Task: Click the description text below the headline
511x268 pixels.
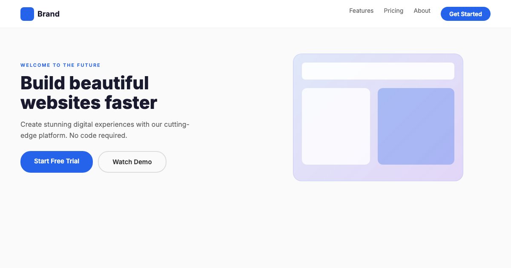Action: (x=105, y=130)
